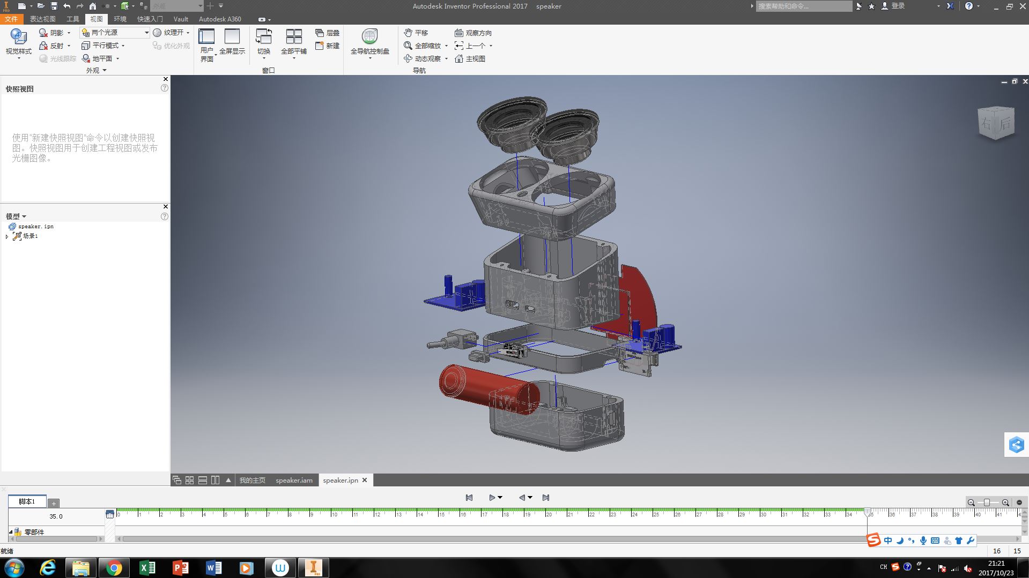The width and height of the screenshot is (1029, 578).
Task: Toggle Textures On (纹理开) option
Action: (x=168, y=33)
